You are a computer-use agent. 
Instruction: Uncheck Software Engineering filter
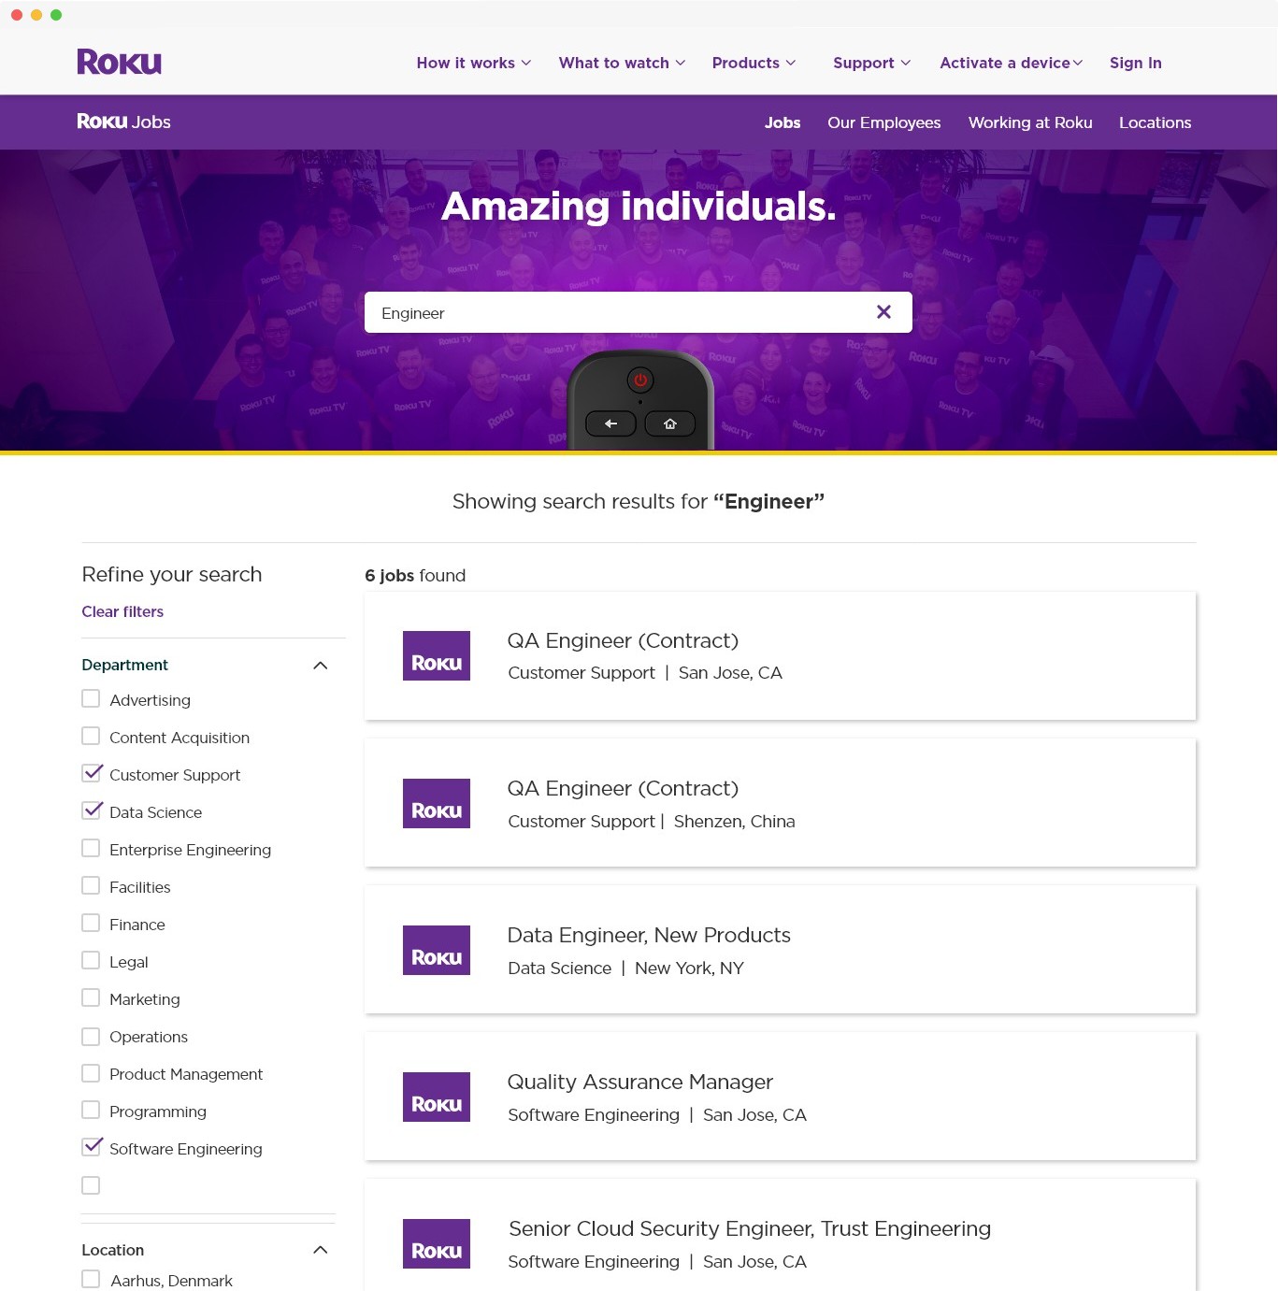click(91, 1147)
